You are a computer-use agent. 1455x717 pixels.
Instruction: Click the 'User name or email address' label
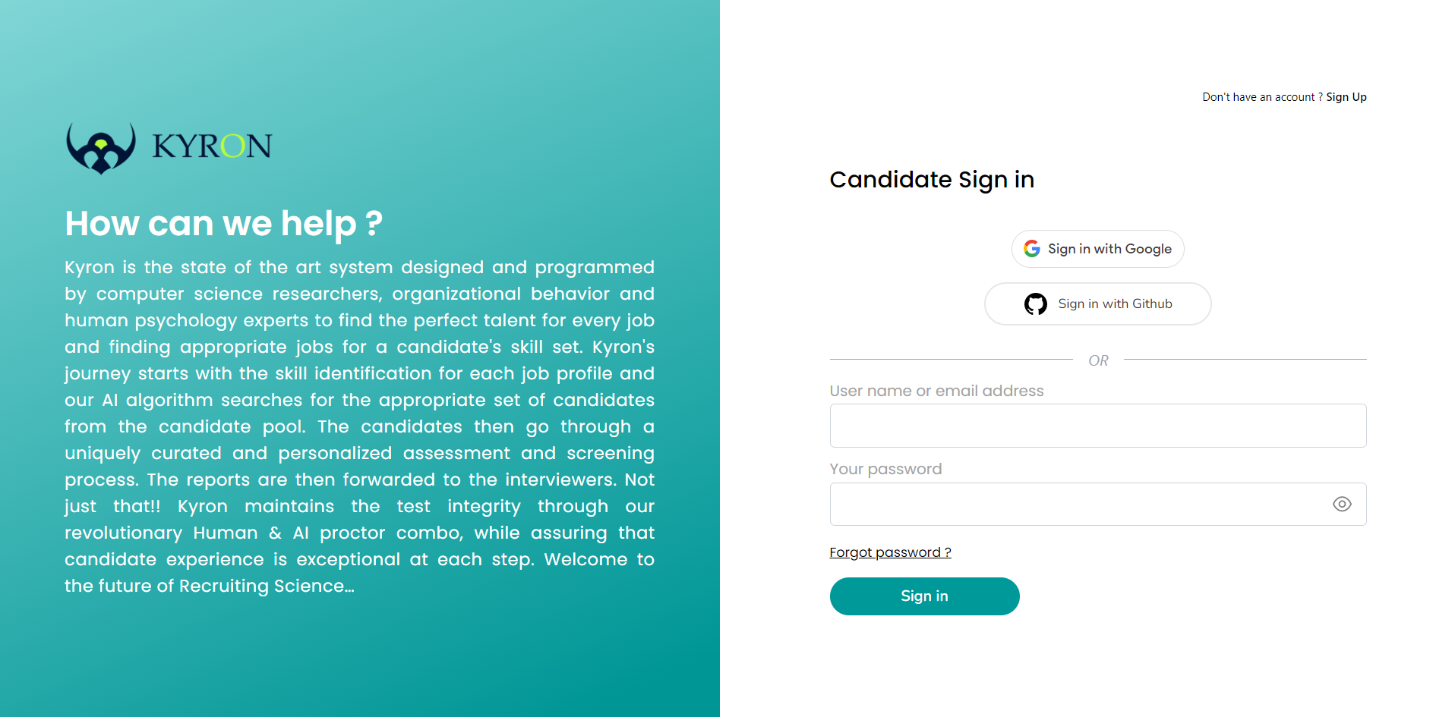(x=936, y=391)
